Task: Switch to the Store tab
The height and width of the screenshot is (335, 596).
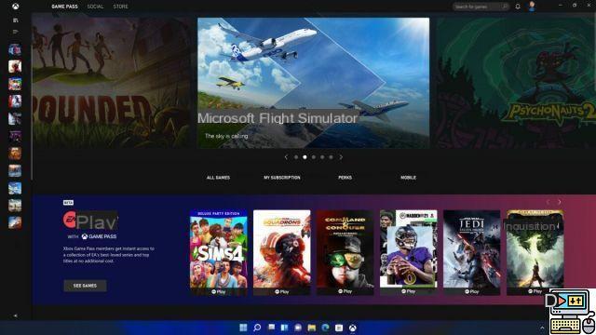Action: (x=120, y=7)
